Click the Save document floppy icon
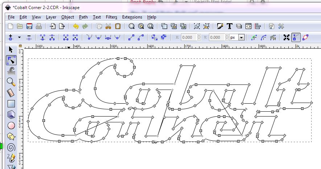321x169 pixels. (29, 26)
